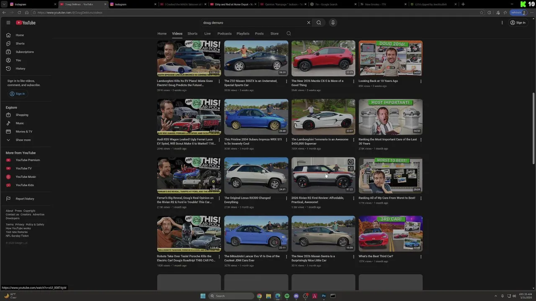The height and width of the screenshot is (301, 536).
Task: Click the search magnifier button
Action: coord(319,23)
